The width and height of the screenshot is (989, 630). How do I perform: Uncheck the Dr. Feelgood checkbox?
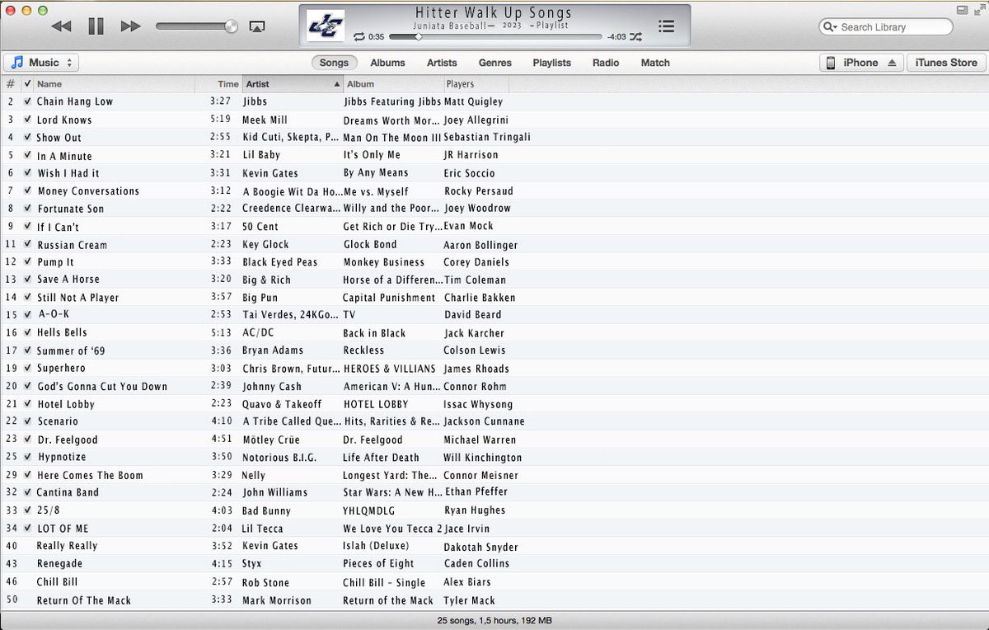click(27, 440)
